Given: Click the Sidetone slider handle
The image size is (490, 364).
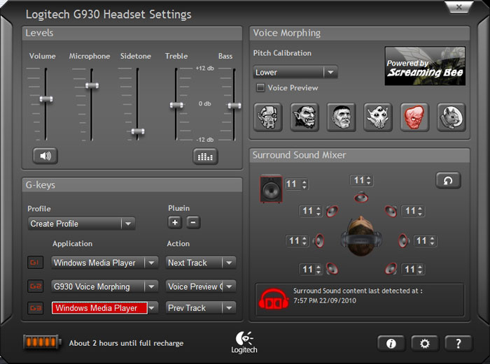Looking at the screenshot, I should (x=138, y=131).
